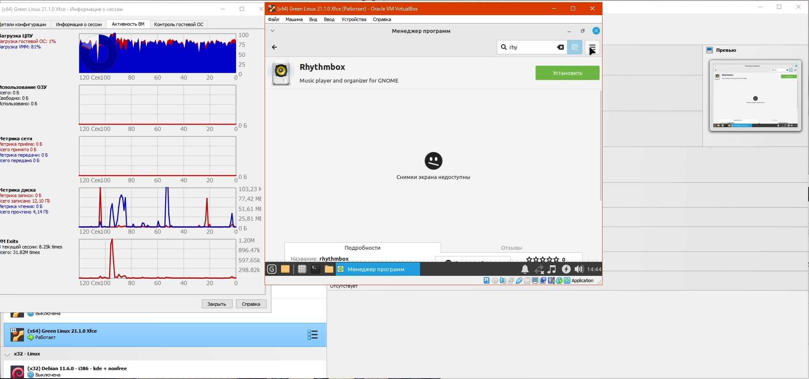
Task: Switch to the Отзывы tab
Action: click(x=511, y=248)
